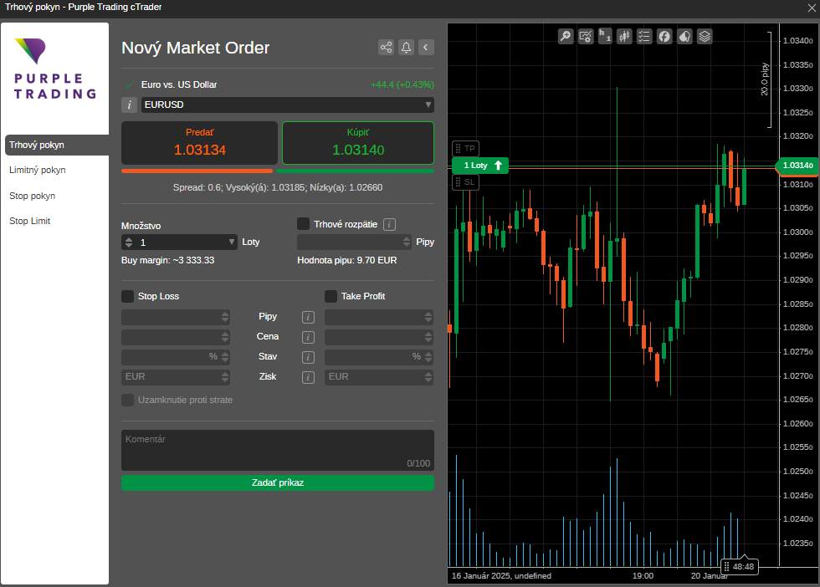
Task: Expand the Množstvo quantity dropdown
Action: (x=232, y=242)
